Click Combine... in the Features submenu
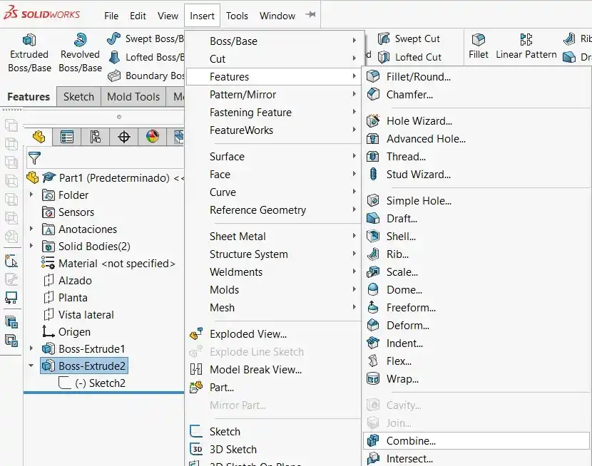Viewport: 592px width, 466px height. coord(476,441)
